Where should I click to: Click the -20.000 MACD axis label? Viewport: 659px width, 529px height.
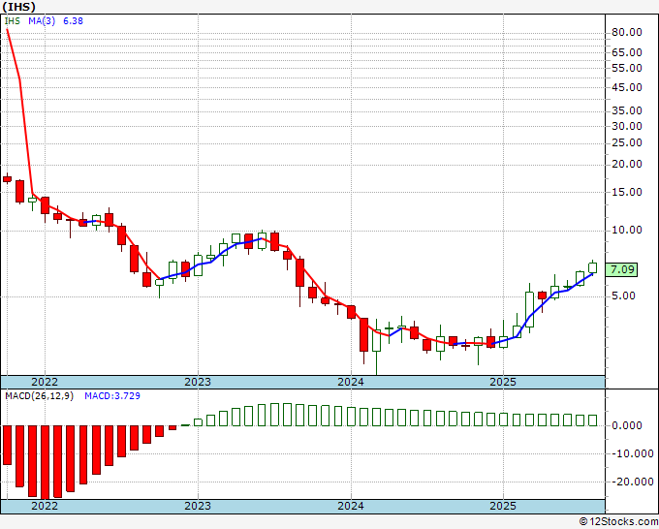tap(633, 482)
